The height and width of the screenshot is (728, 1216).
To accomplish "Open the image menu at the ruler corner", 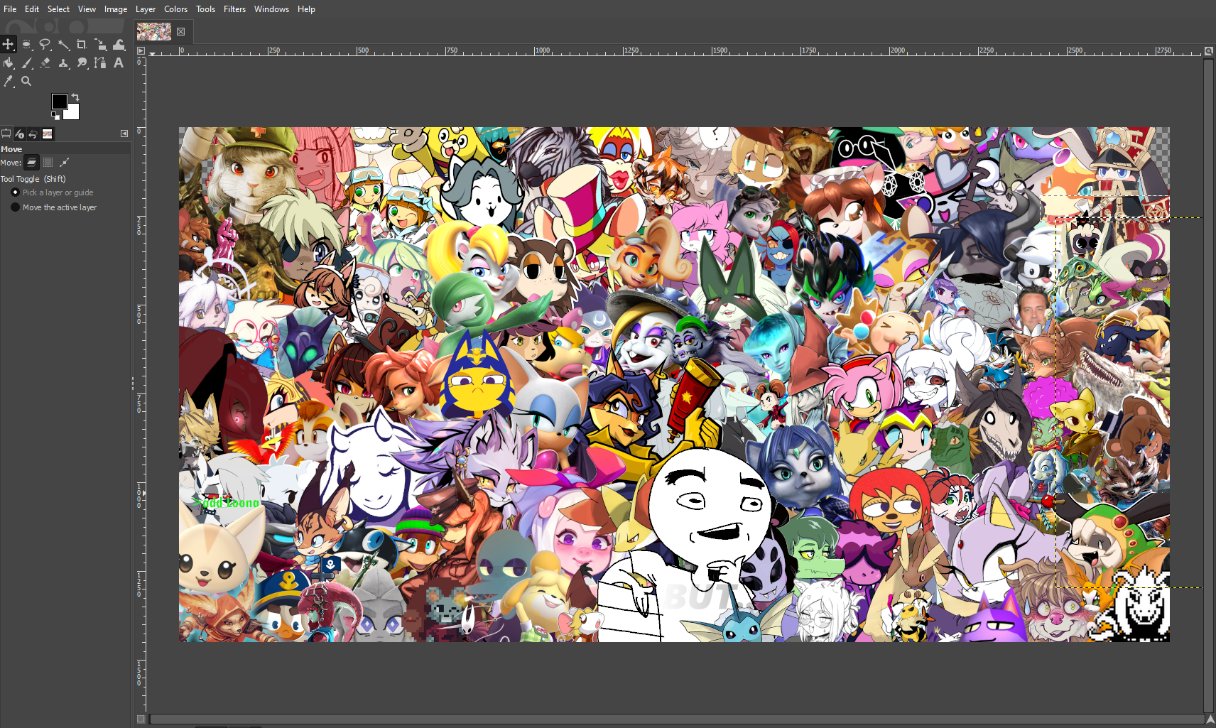I will coord(141,50).
